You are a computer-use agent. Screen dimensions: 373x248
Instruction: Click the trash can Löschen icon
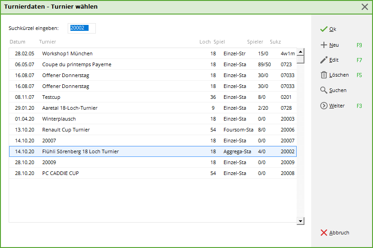323,75
